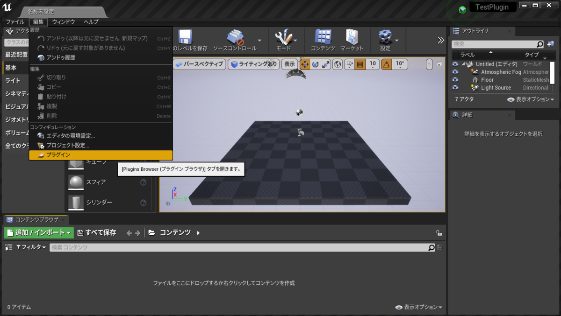This screenshot has width=561, height=316.
Task: Toggle grid snapping in viewport toolbar
Action: point(360,64)
